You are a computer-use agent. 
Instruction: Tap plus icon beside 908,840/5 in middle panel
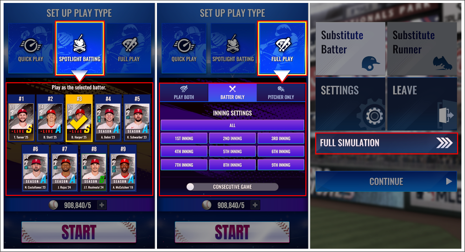tap(255, 205)
